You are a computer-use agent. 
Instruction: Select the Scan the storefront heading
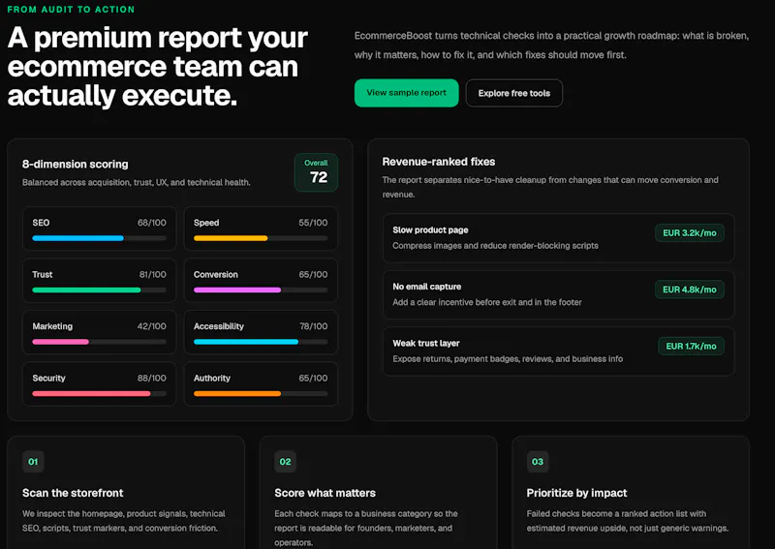tap(73, 493)
